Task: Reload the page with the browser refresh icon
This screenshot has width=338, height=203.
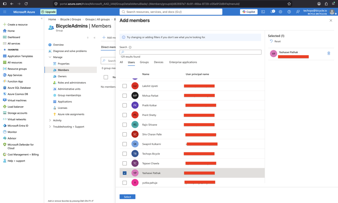Action: click(x=26, y=4)
